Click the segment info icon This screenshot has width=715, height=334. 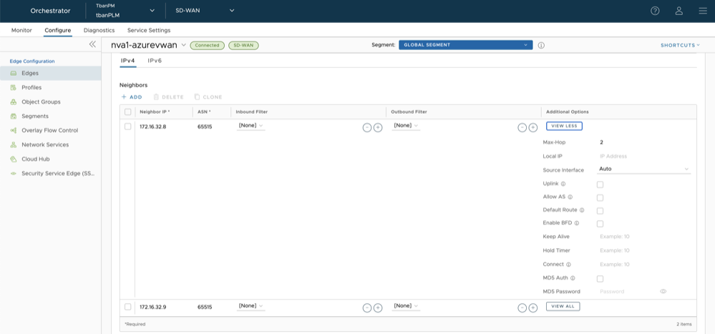coord(541,45)
